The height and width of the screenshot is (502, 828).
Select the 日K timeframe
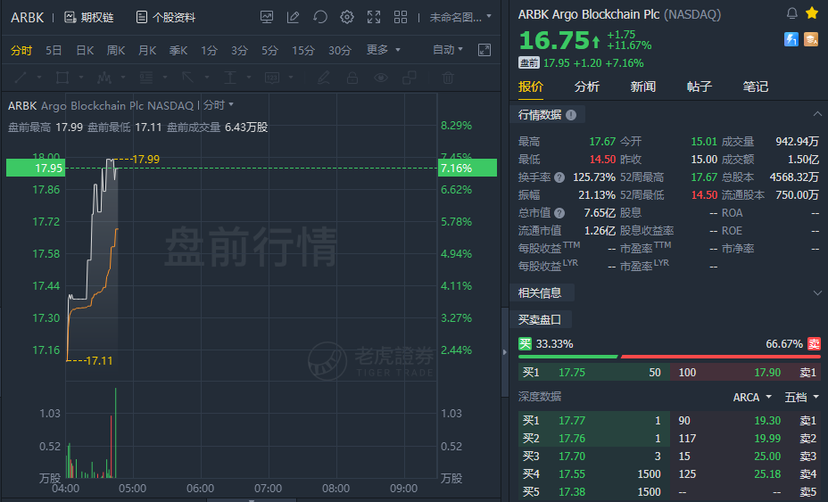click(85, 50)
